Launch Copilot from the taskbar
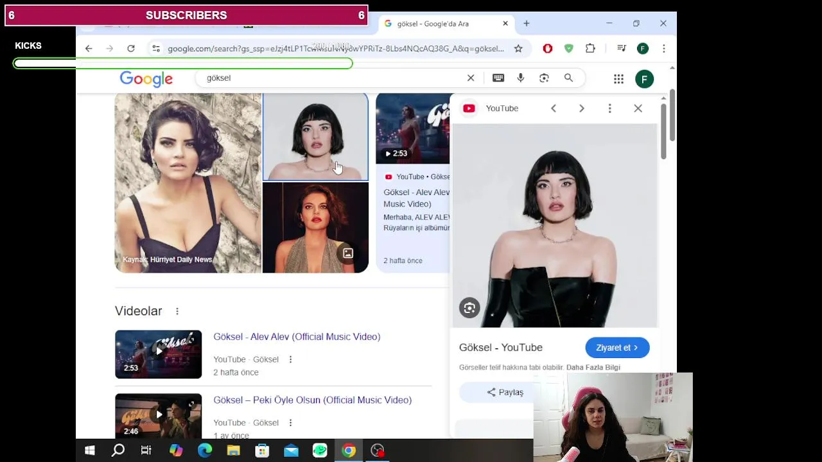Image resolution: width=822 pixels, height=462 pixels. point(176,450)
